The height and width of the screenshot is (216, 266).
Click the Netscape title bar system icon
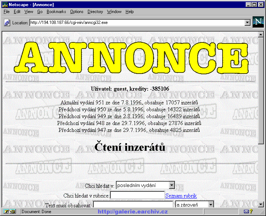5,5
